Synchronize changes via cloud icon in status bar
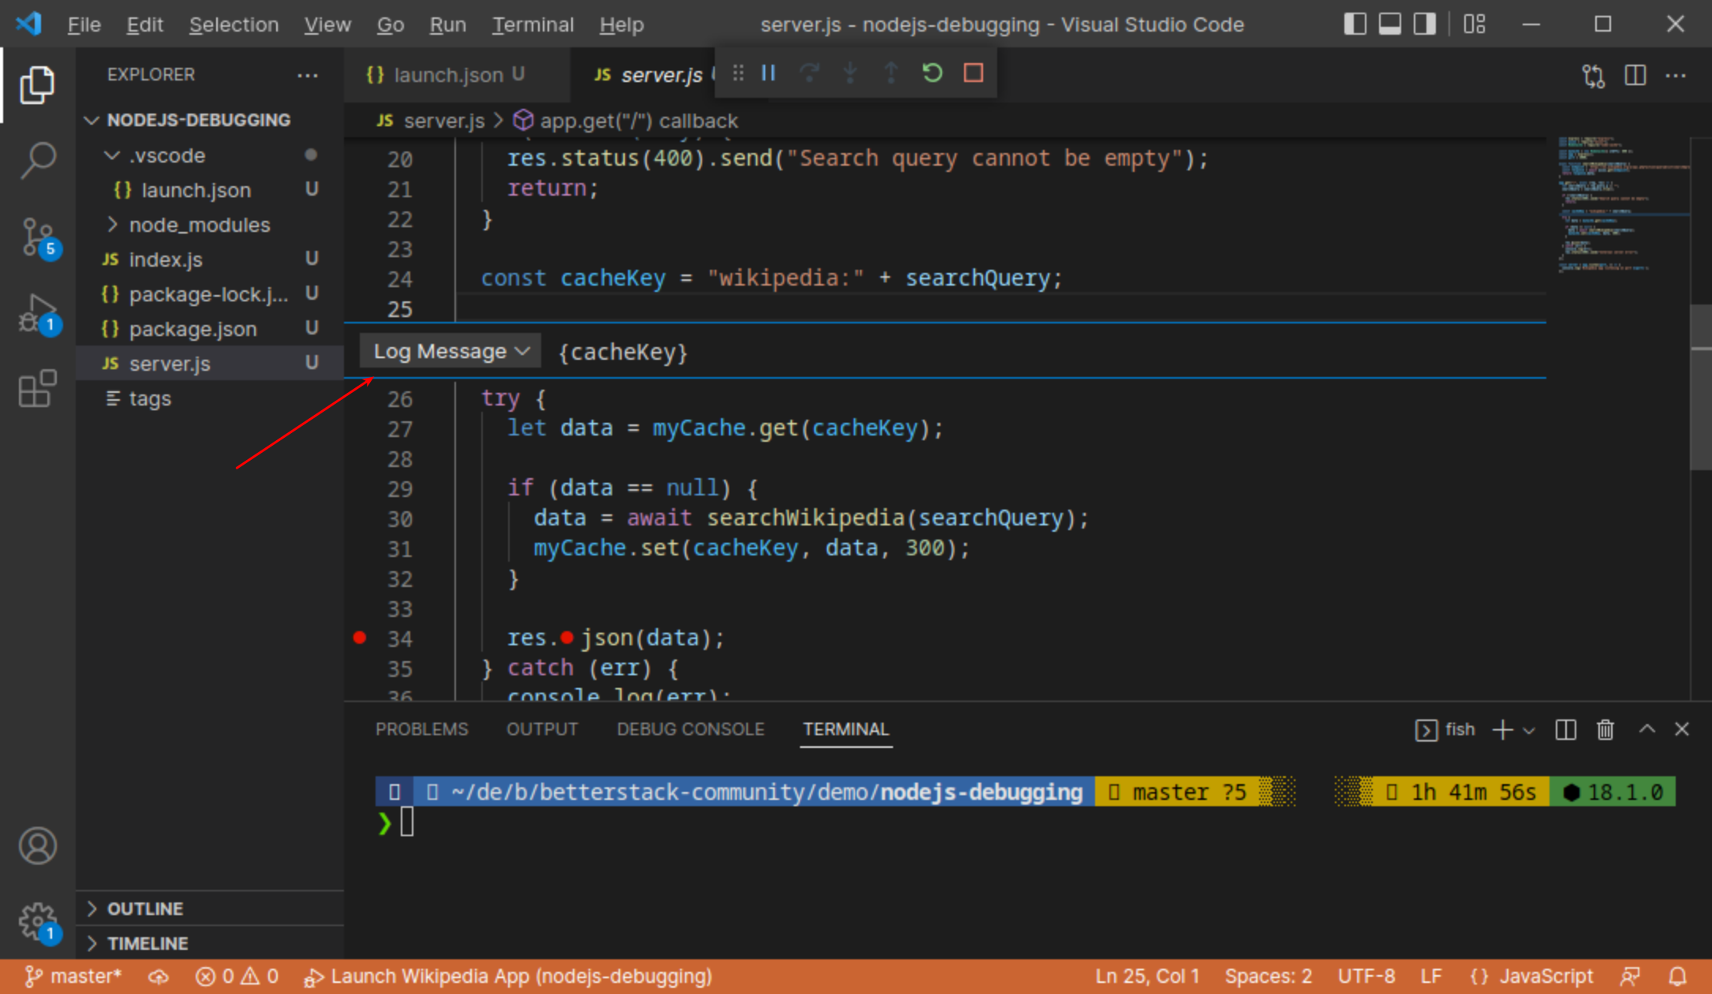The height and width of the screenshot is (994, 1712). pos(159,977)
